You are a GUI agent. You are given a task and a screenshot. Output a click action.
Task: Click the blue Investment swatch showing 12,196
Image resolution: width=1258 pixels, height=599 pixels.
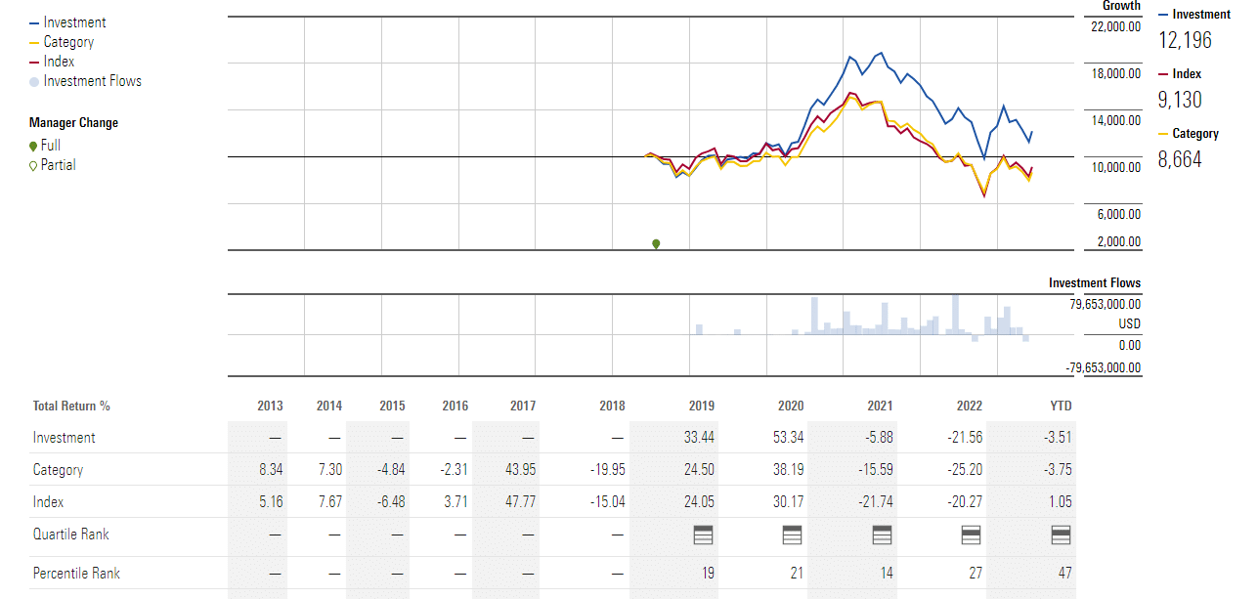pos(1163,16)
